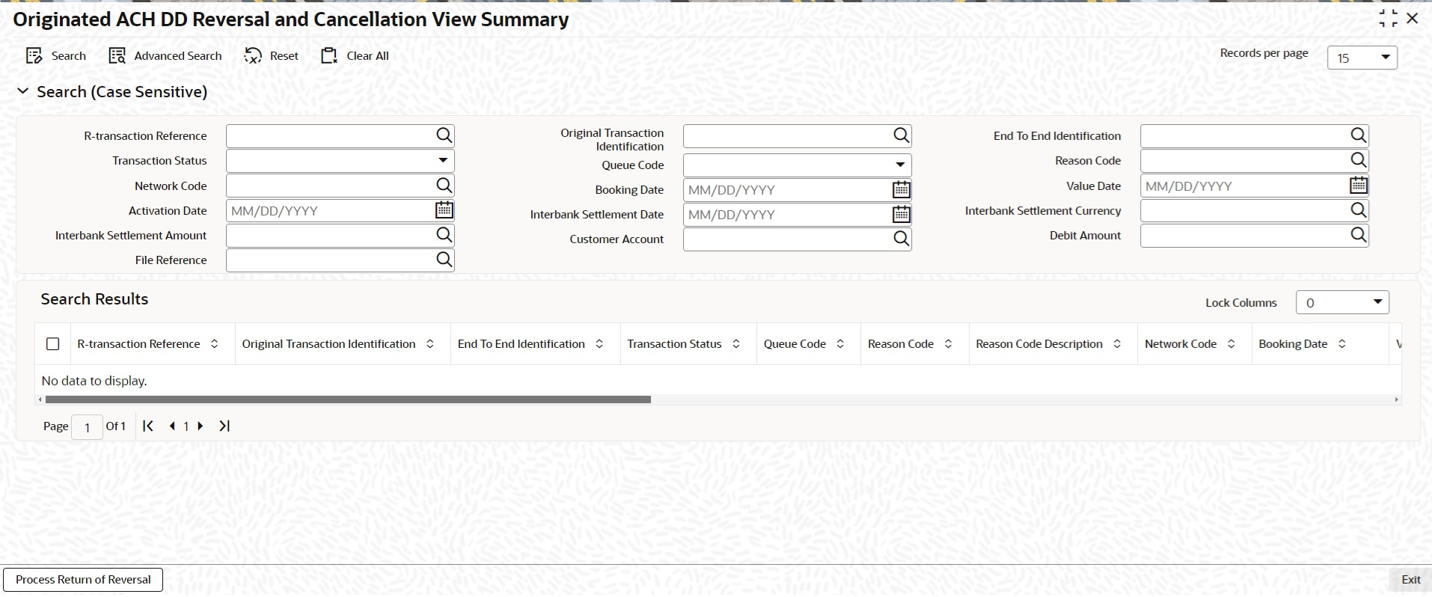Go to first page of results
Image resolution: width=1432 pixels, height=597 pixels.
point(148,426)
